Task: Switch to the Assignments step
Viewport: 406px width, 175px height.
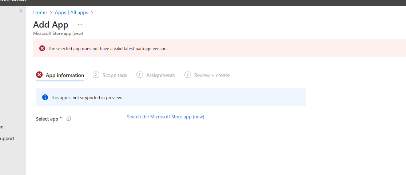Action: [x=156, y=75]
